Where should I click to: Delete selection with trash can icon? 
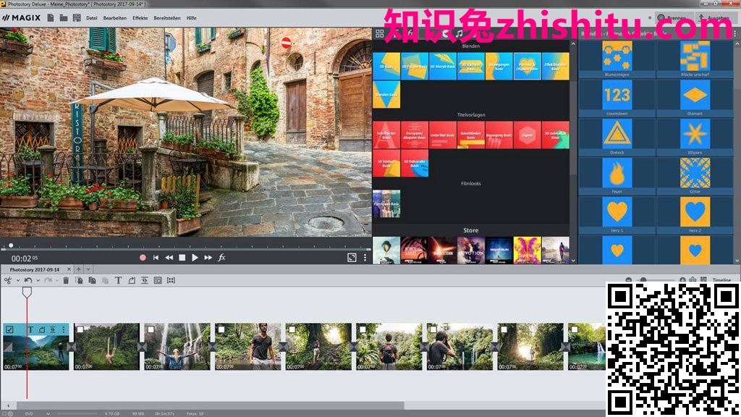pyautogui.click(x=66, y=280)
